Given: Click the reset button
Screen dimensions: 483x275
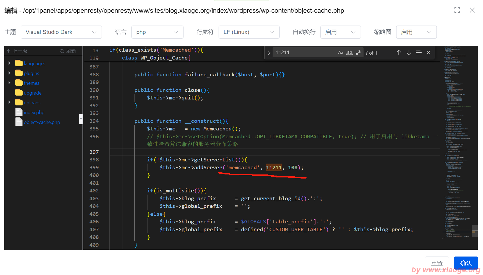Looking at the screenshot, I should point(437,263).
